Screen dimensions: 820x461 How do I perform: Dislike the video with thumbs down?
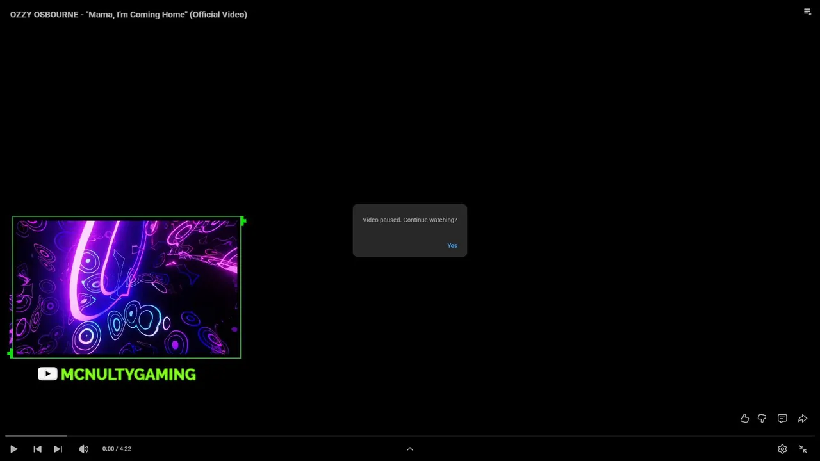(x=762, y=418)
